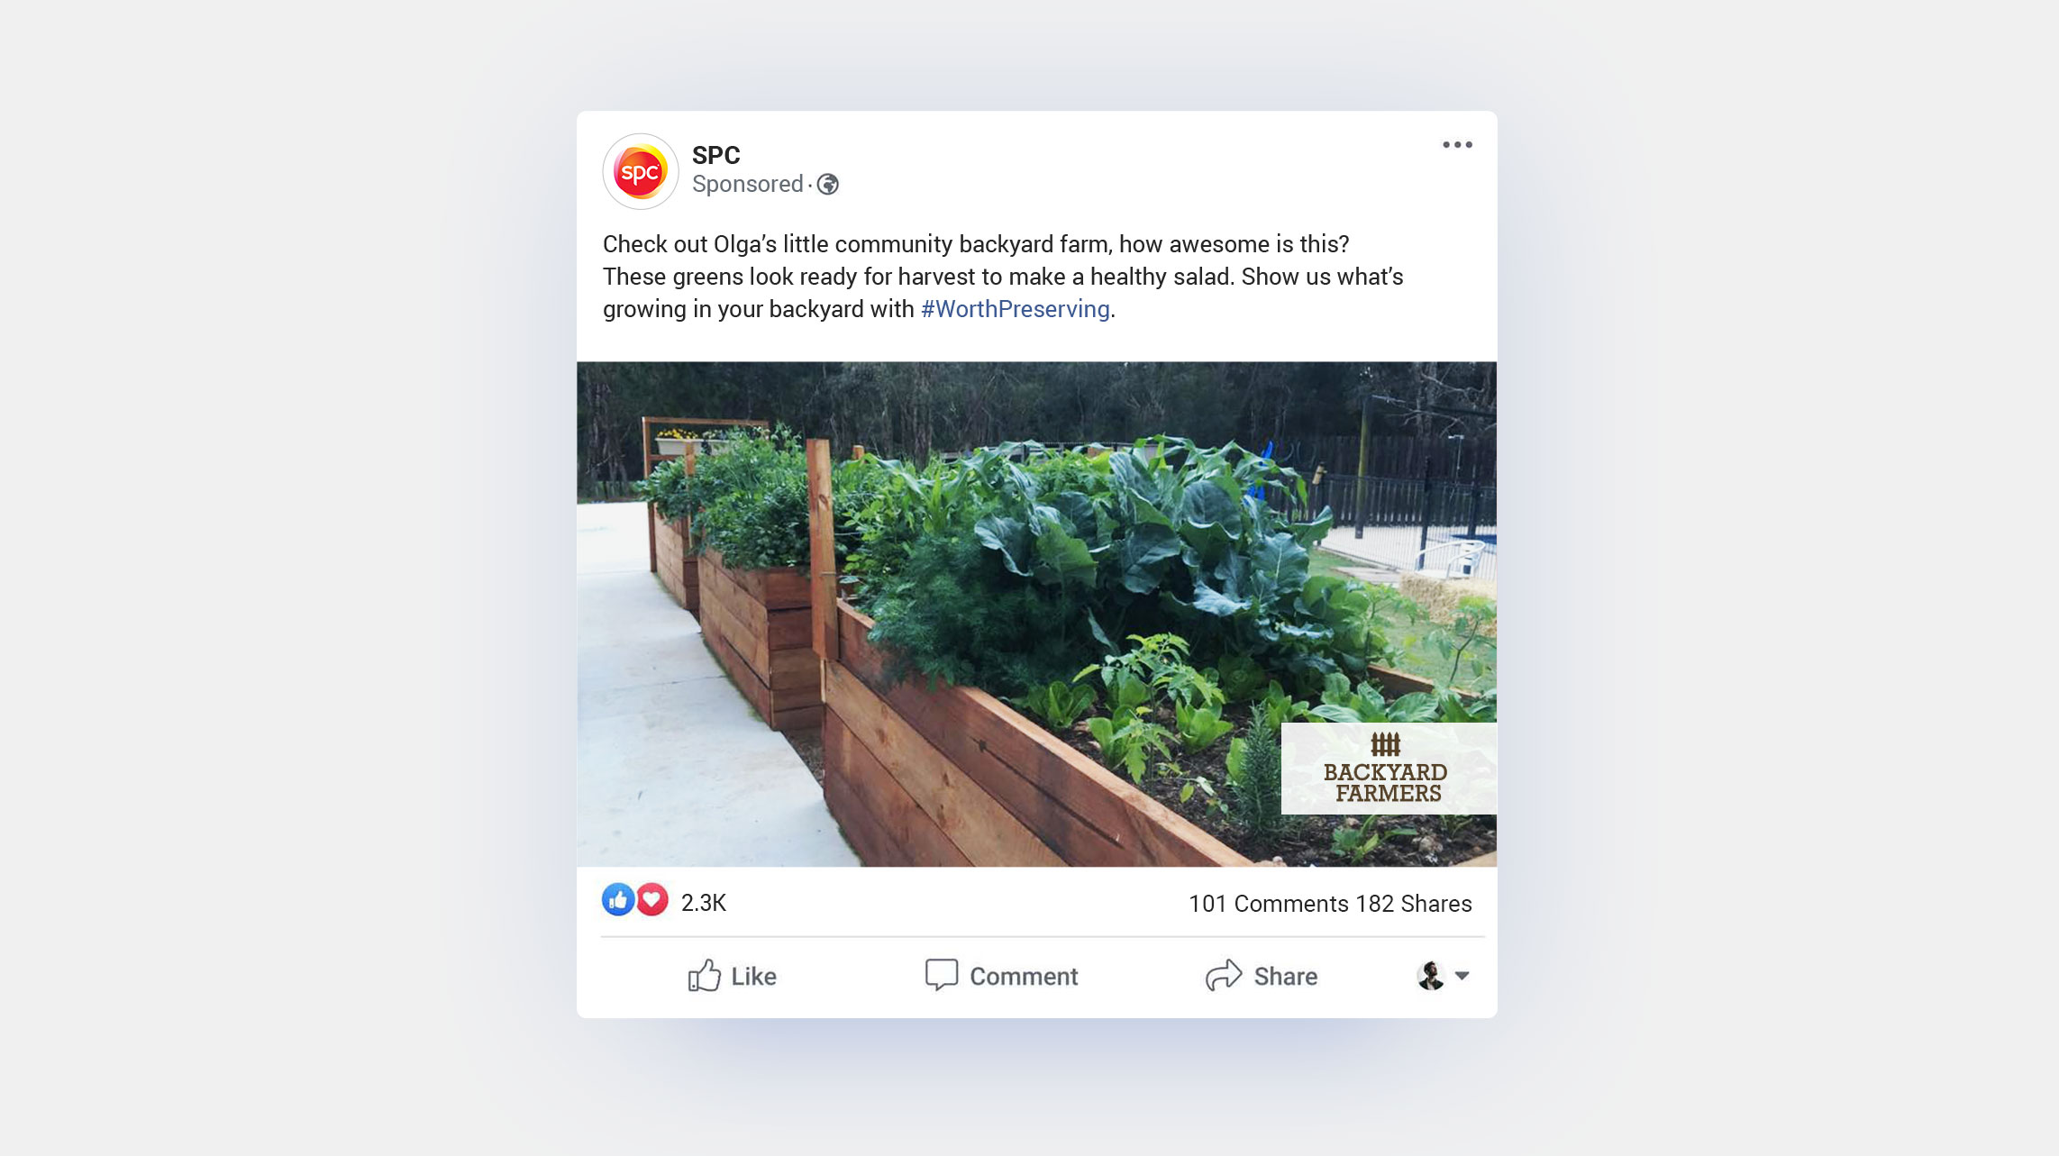This screenshot has width=2059, height=1156.
Task: Open the #WorthPreserving hashtag link
Action: (1015, 309)
